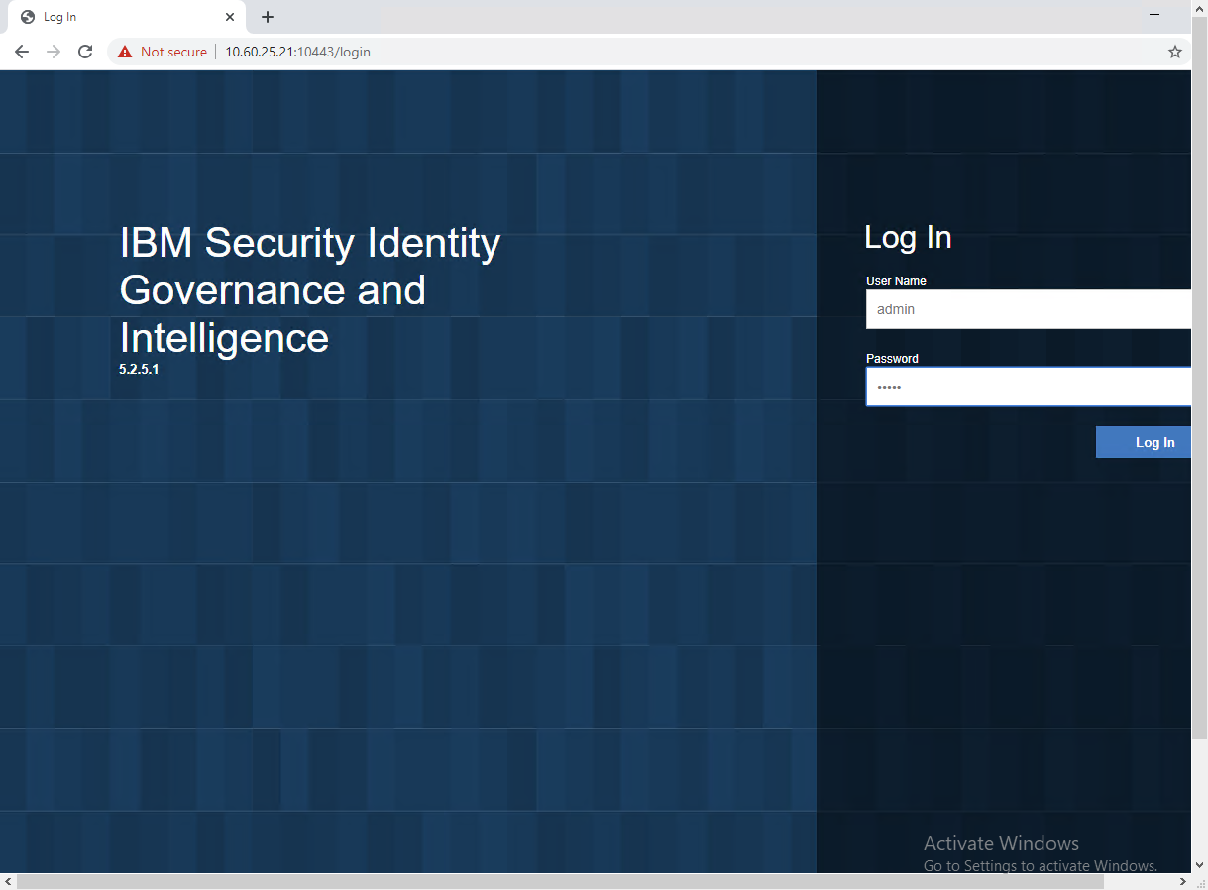Click the vertical scrollbar down arrow

point(1200,864)
